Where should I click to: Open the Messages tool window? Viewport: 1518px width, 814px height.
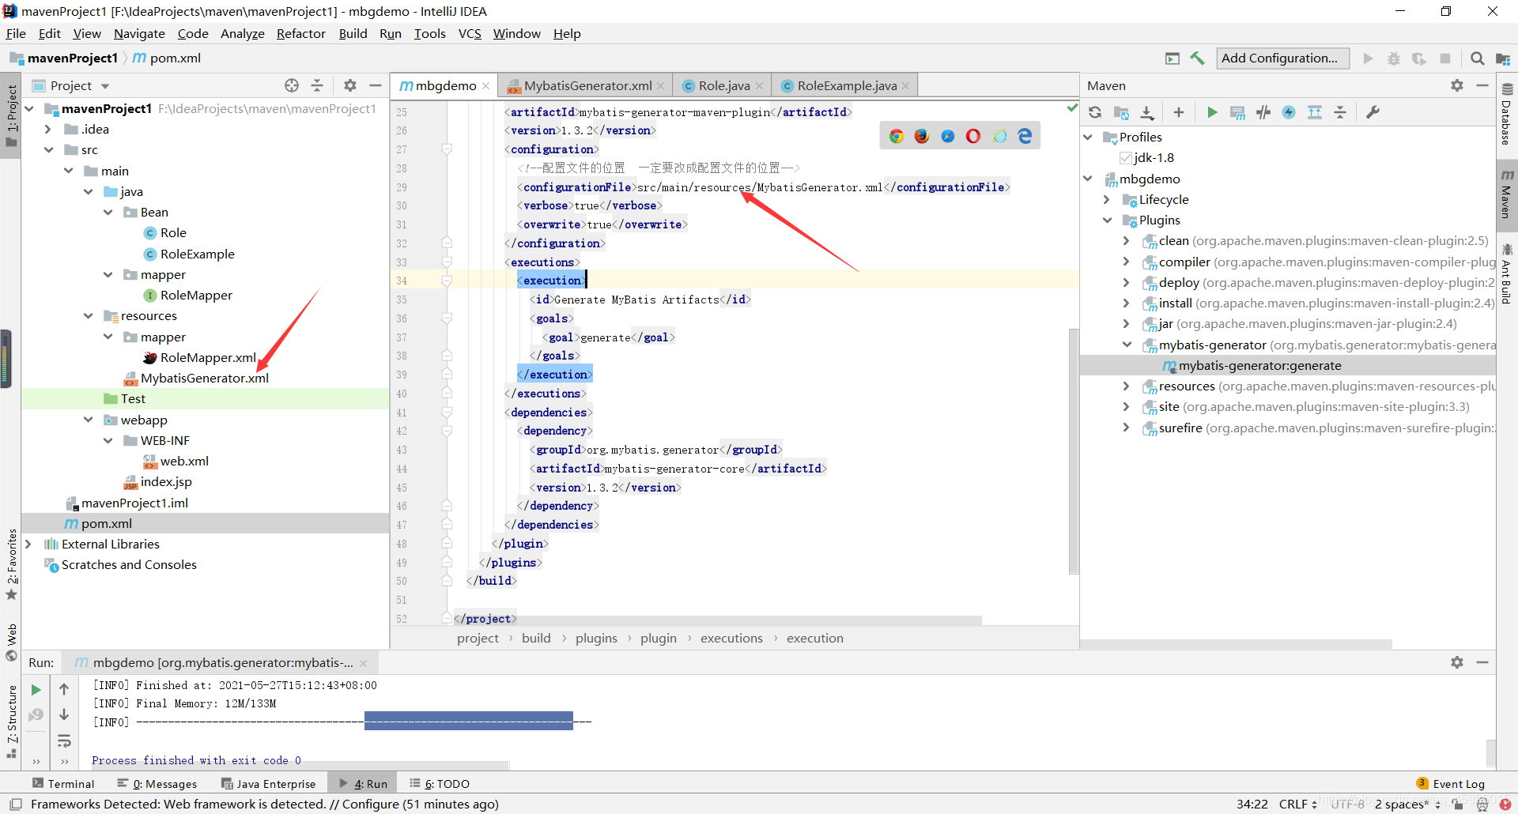point(157,783)
